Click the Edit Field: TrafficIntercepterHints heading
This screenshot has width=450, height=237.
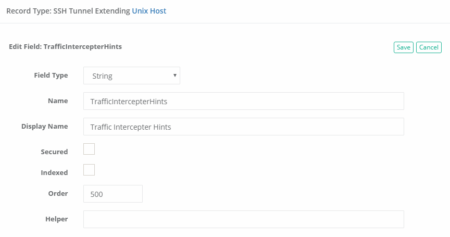pyautogui.click(x=65, y=46)
